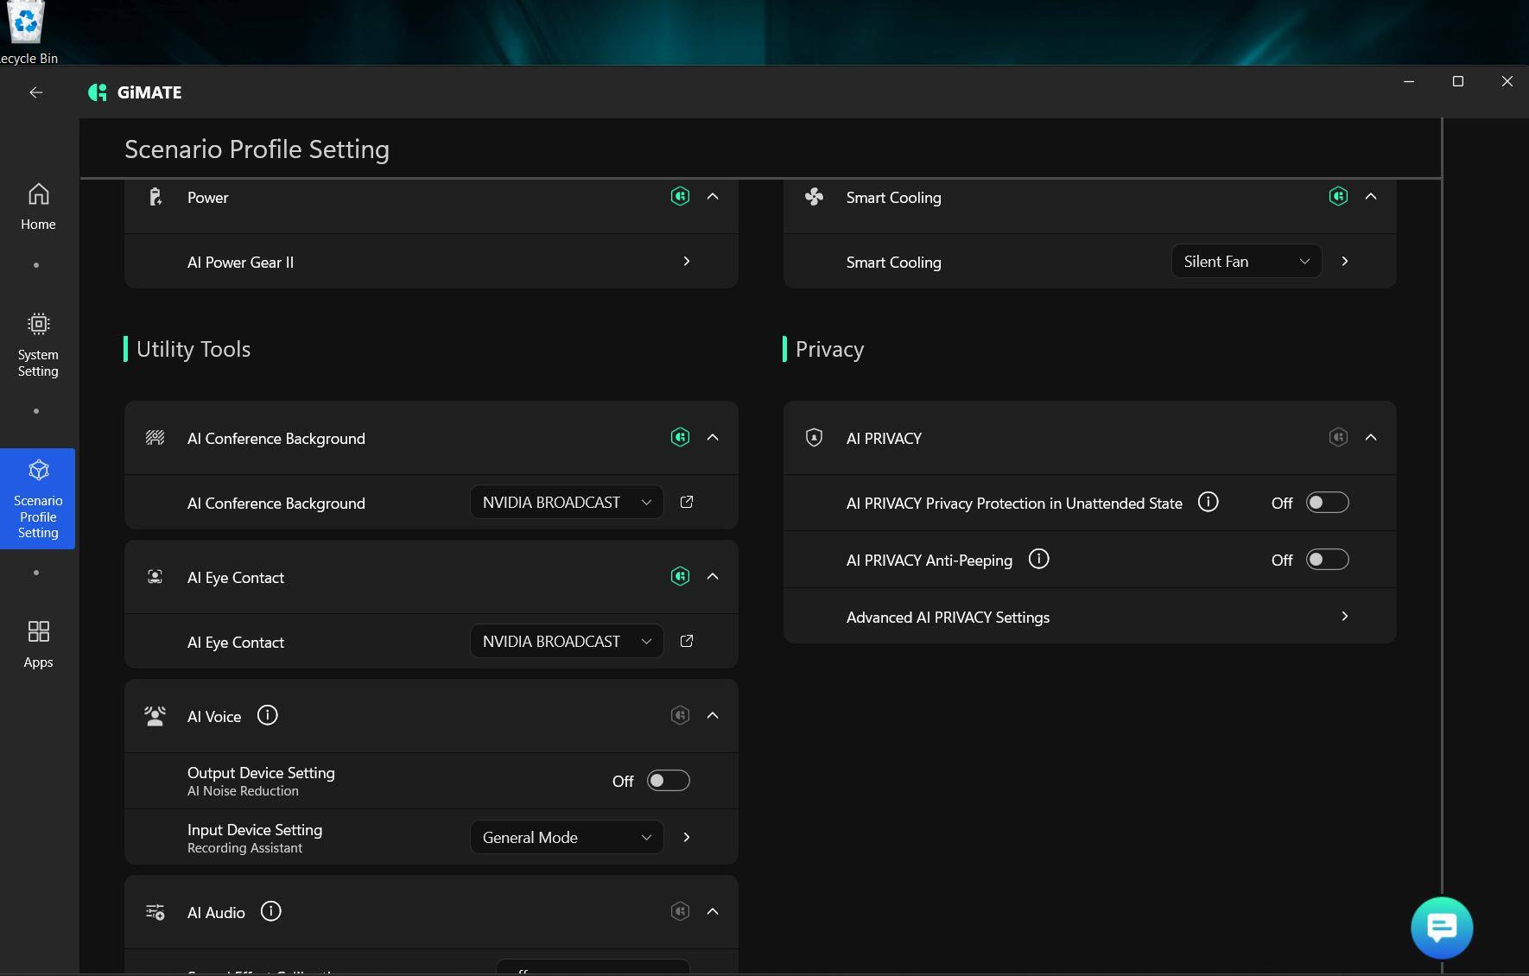
Task: Enable AI Noise Reduction output toggle
Action: click(668, 781)
